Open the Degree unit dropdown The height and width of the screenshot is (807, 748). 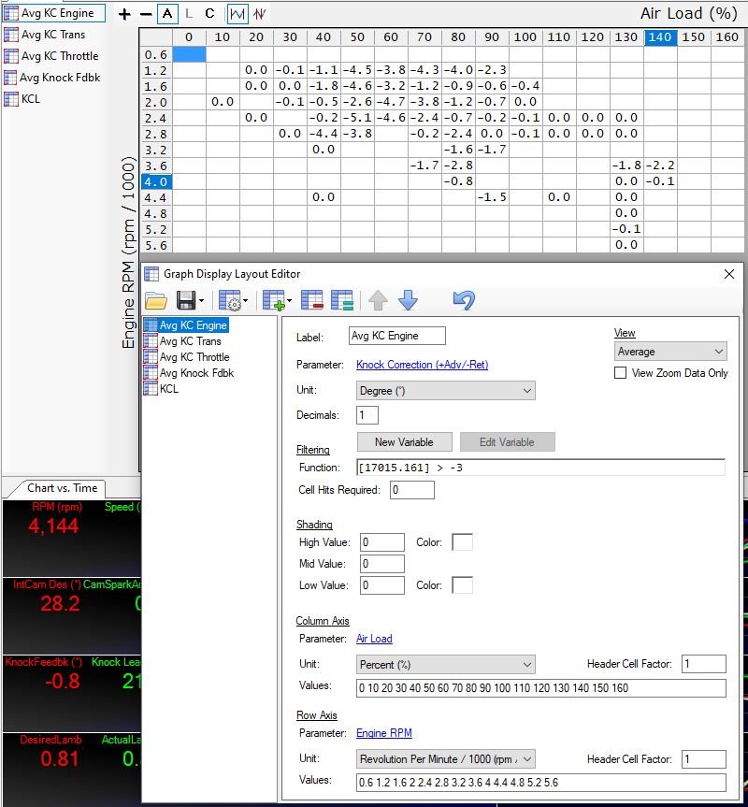click(445, 391)
